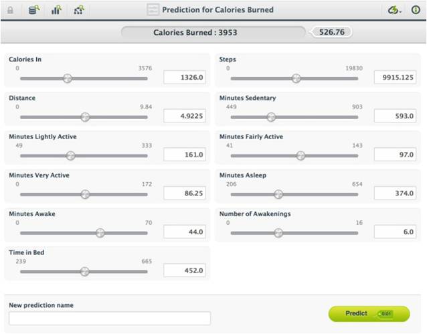Click the Minutes Awake value box
This screenshot has width=427, height=334.
(186, 232)
